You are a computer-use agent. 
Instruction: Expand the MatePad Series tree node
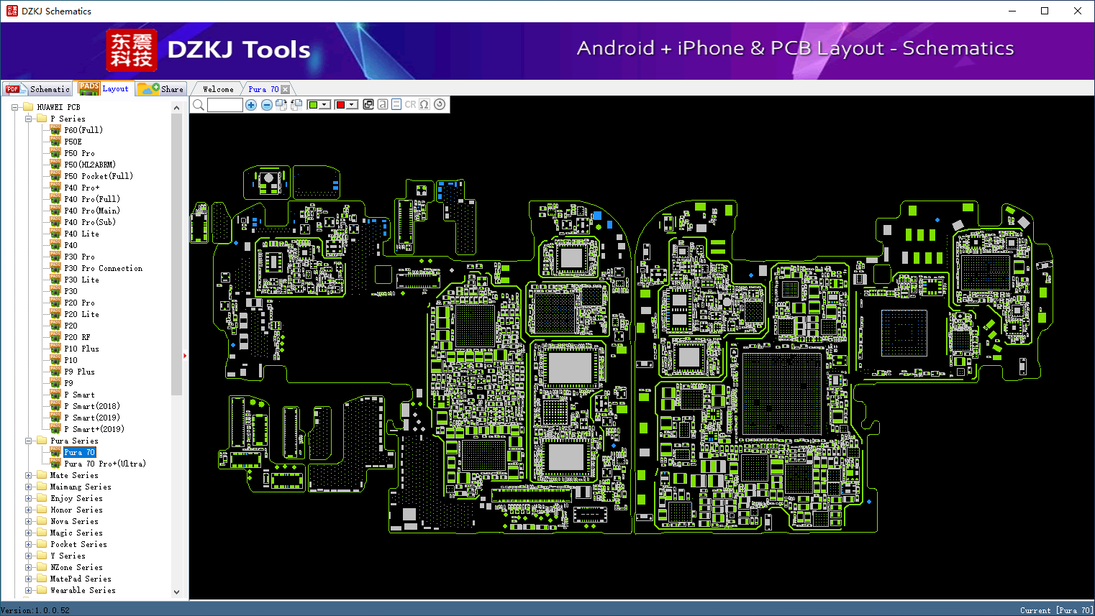(x=28, y=579)
